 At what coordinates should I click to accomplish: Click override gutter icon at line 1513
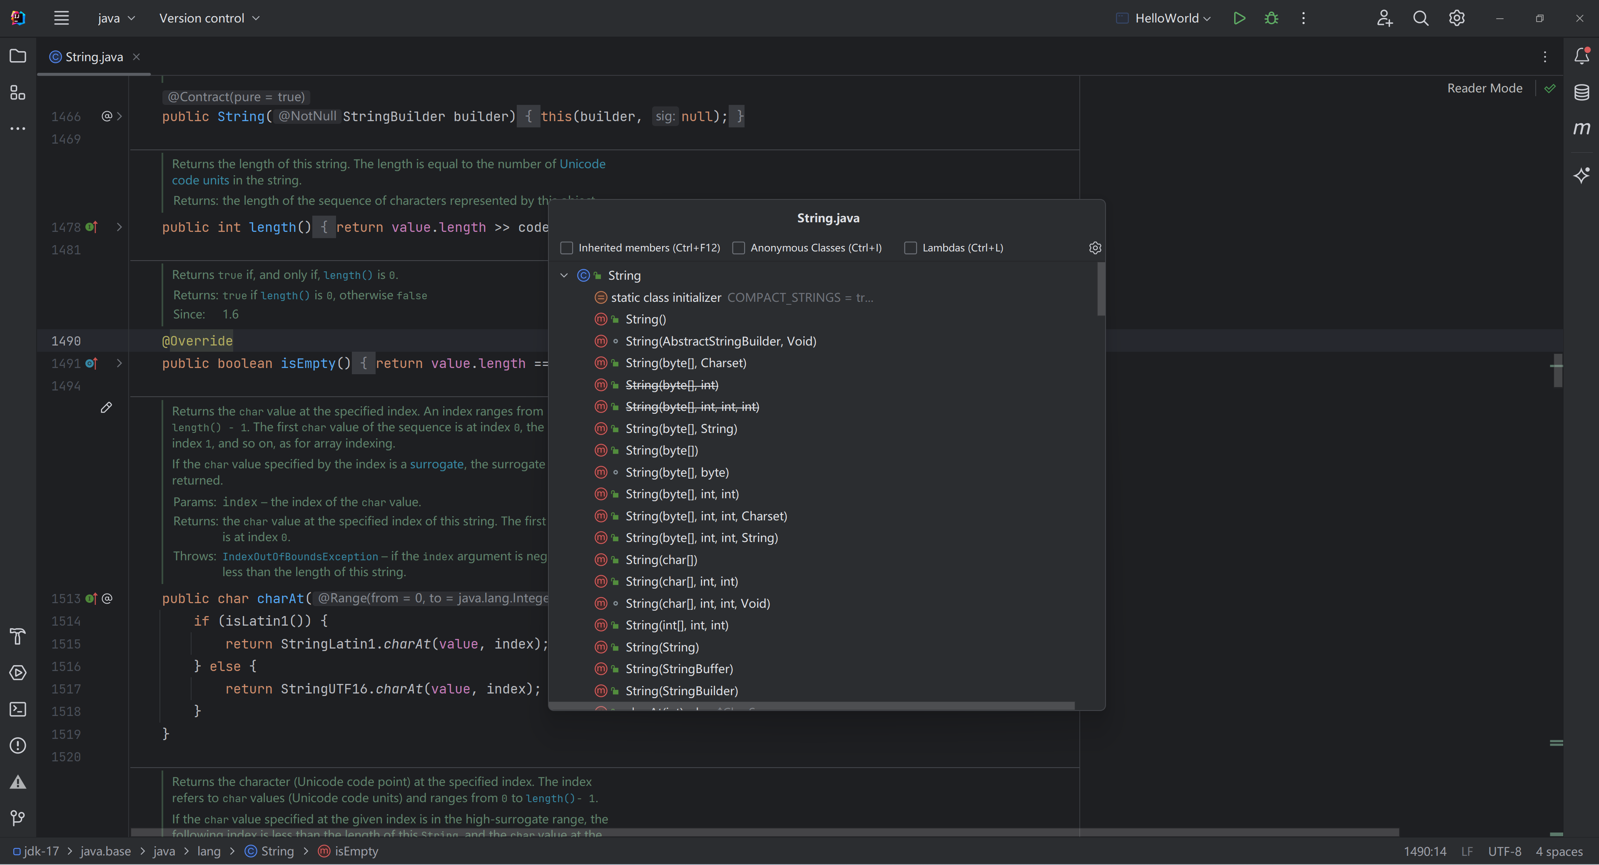click(x=91, y=598)
